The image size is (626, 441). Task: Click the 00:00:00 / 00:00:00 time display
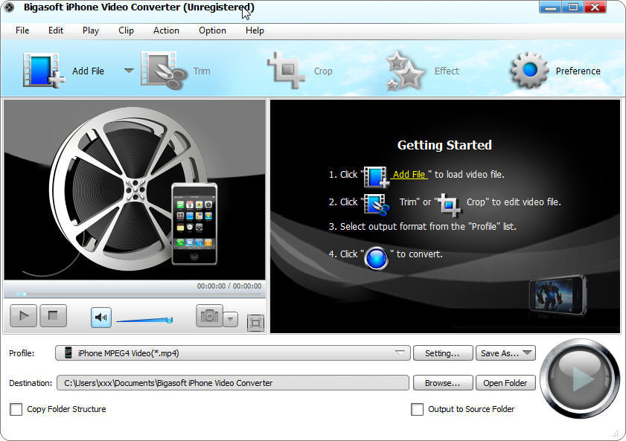point(229,286)
